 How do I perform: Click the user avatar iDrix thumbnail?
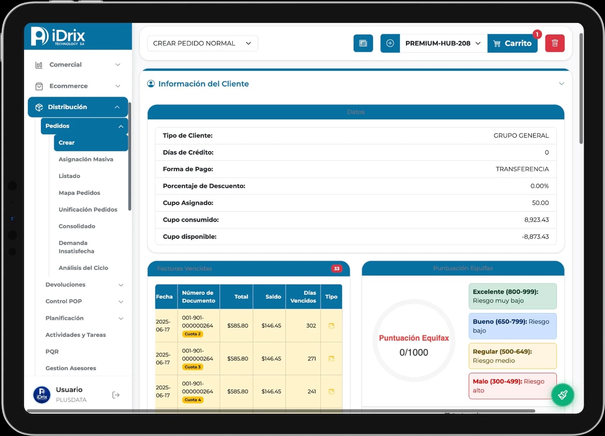click(x=42, y=394)
